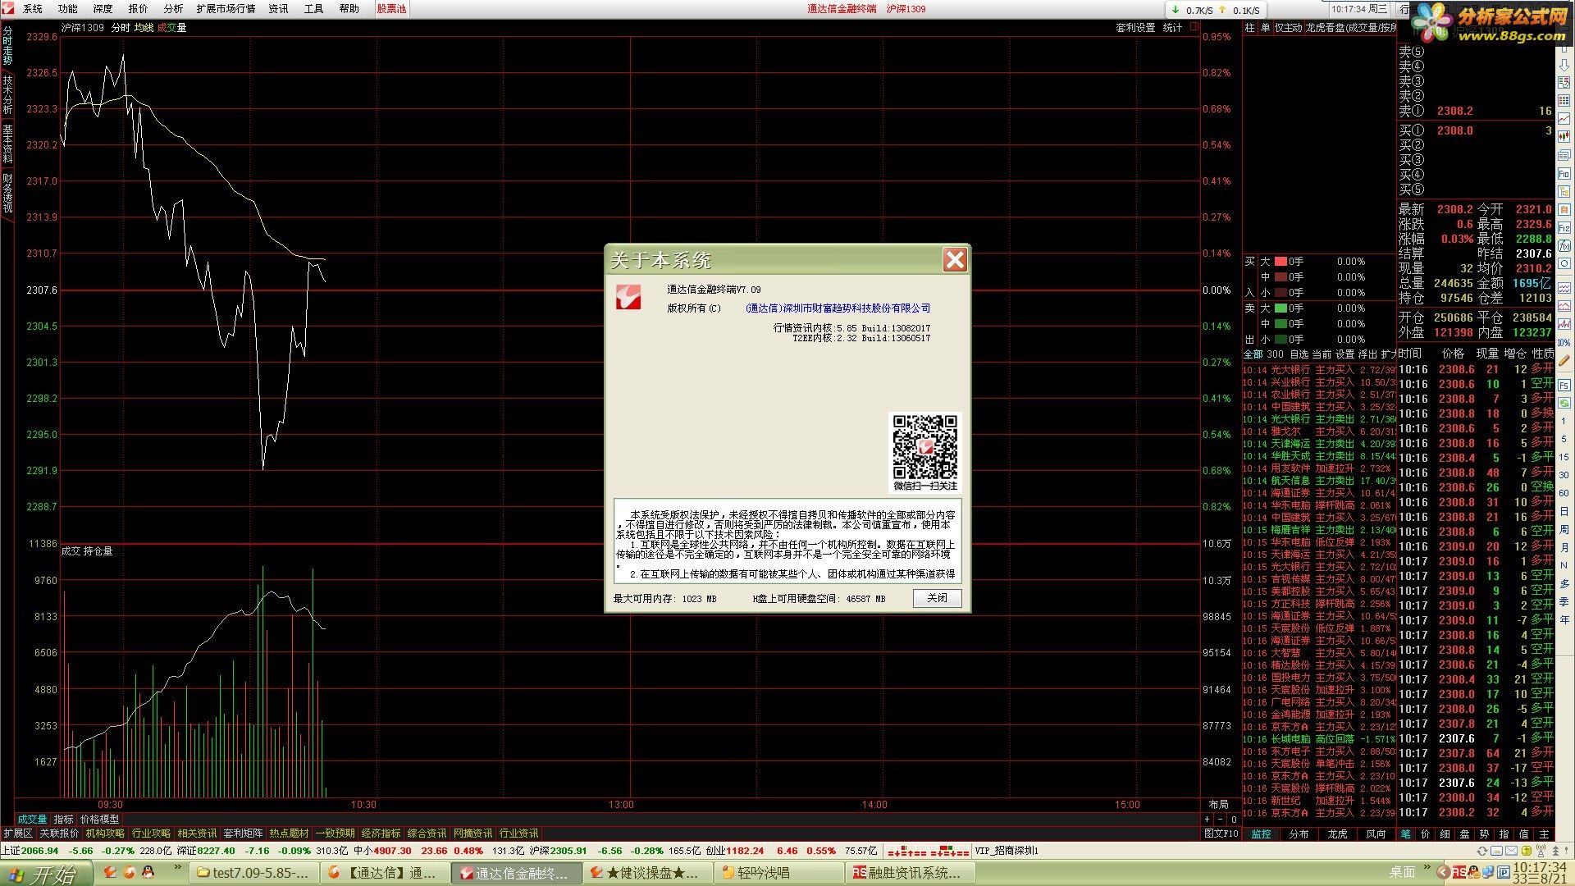
Task: Toggle the 仅主动 option in 龙虎看盘 header
Action: pyautogui.click(x=1288, y=28)
